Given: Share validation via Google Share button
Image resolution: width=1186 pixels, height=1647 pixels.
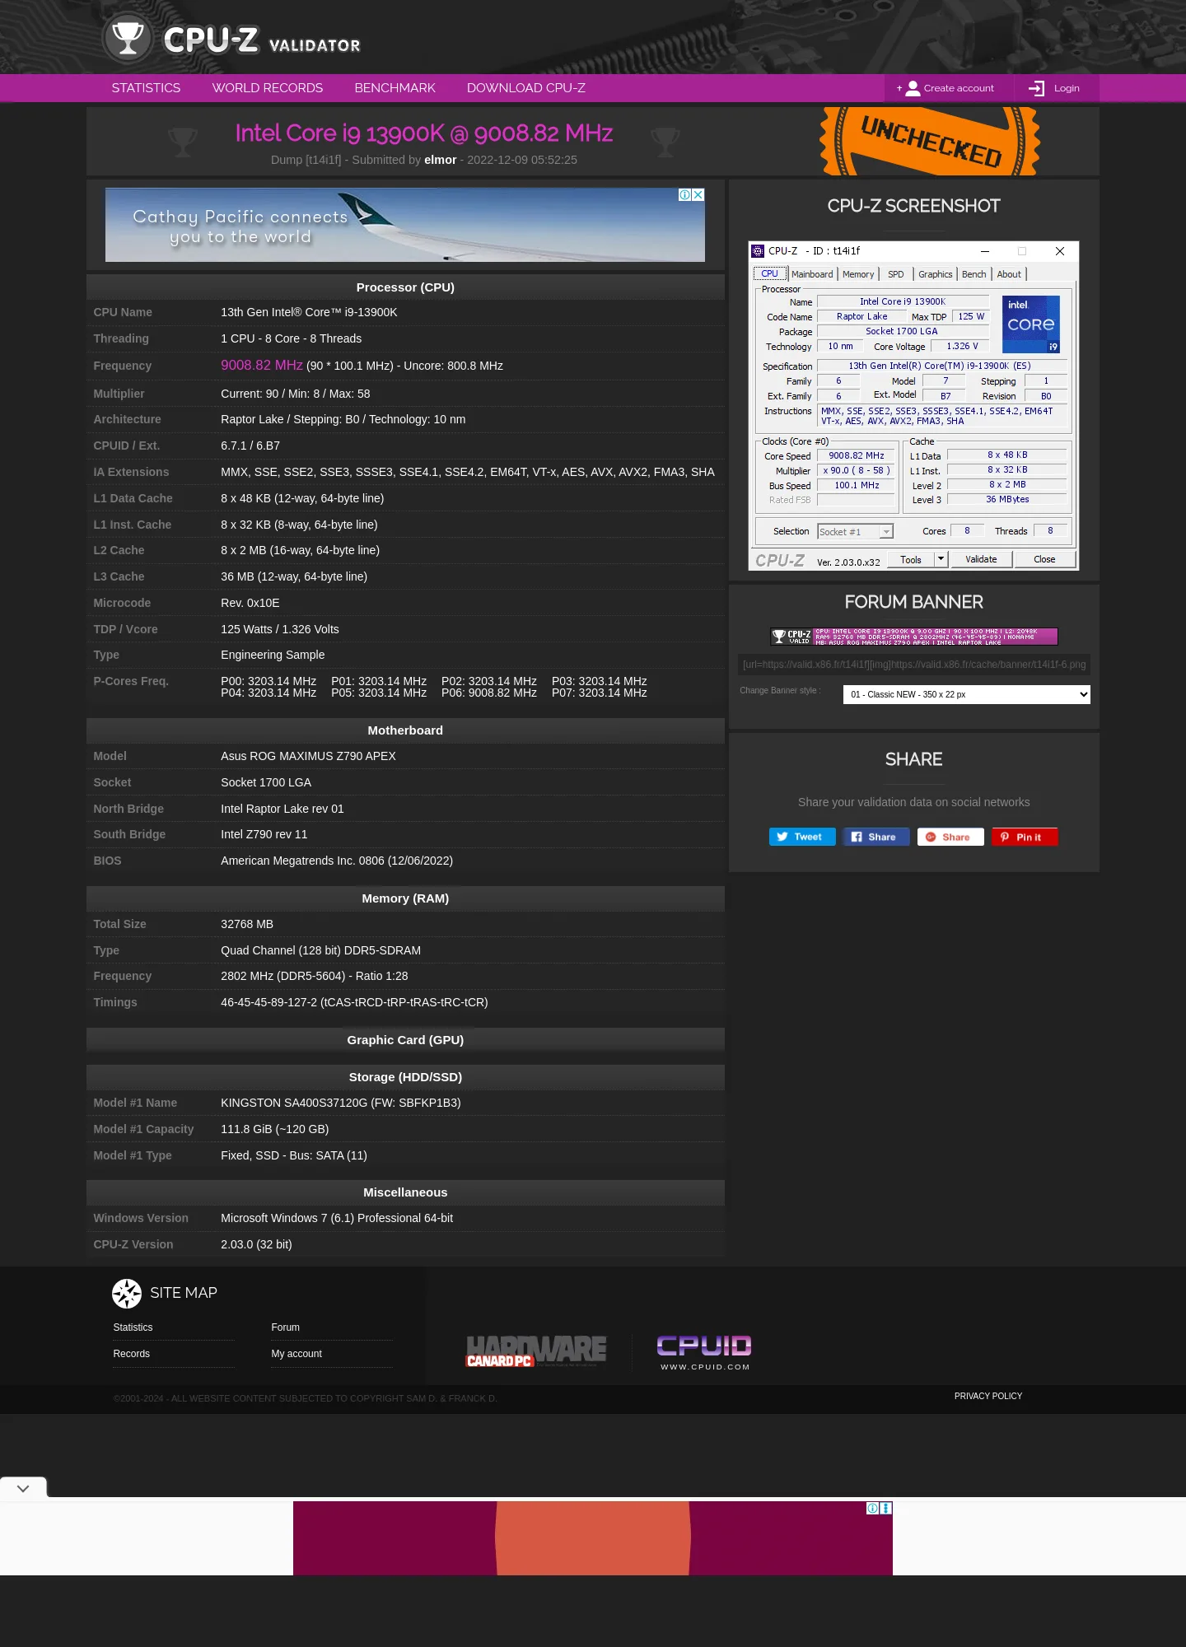Looking at the screenshot, I should [950, 837].
